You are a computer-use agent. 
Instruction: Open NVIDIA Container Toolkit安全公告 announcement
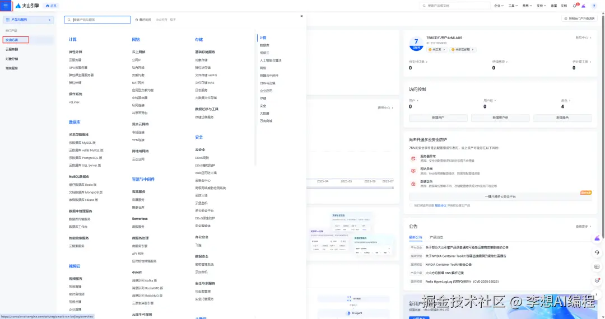[x=448, y=265]
